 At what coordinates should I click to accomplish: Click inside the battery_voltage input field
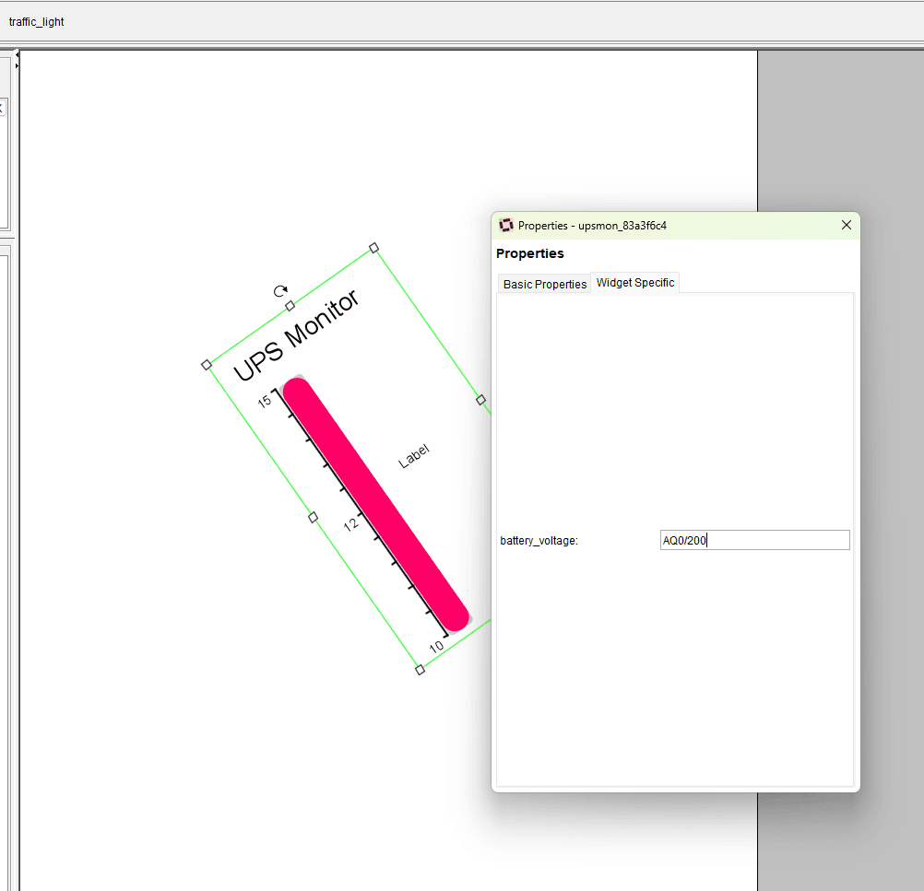754,540
